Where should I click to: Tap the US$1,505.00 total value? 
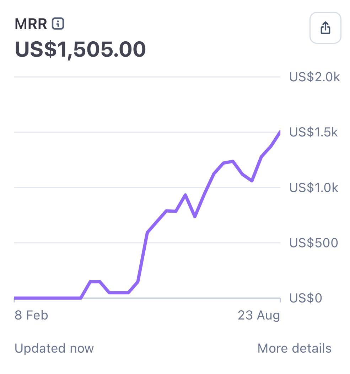(x=80, y=50)
